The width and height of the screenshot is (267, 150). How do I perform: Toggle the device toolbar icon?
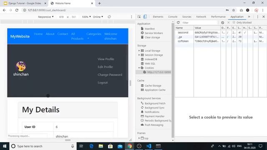(x=145, y=17)
